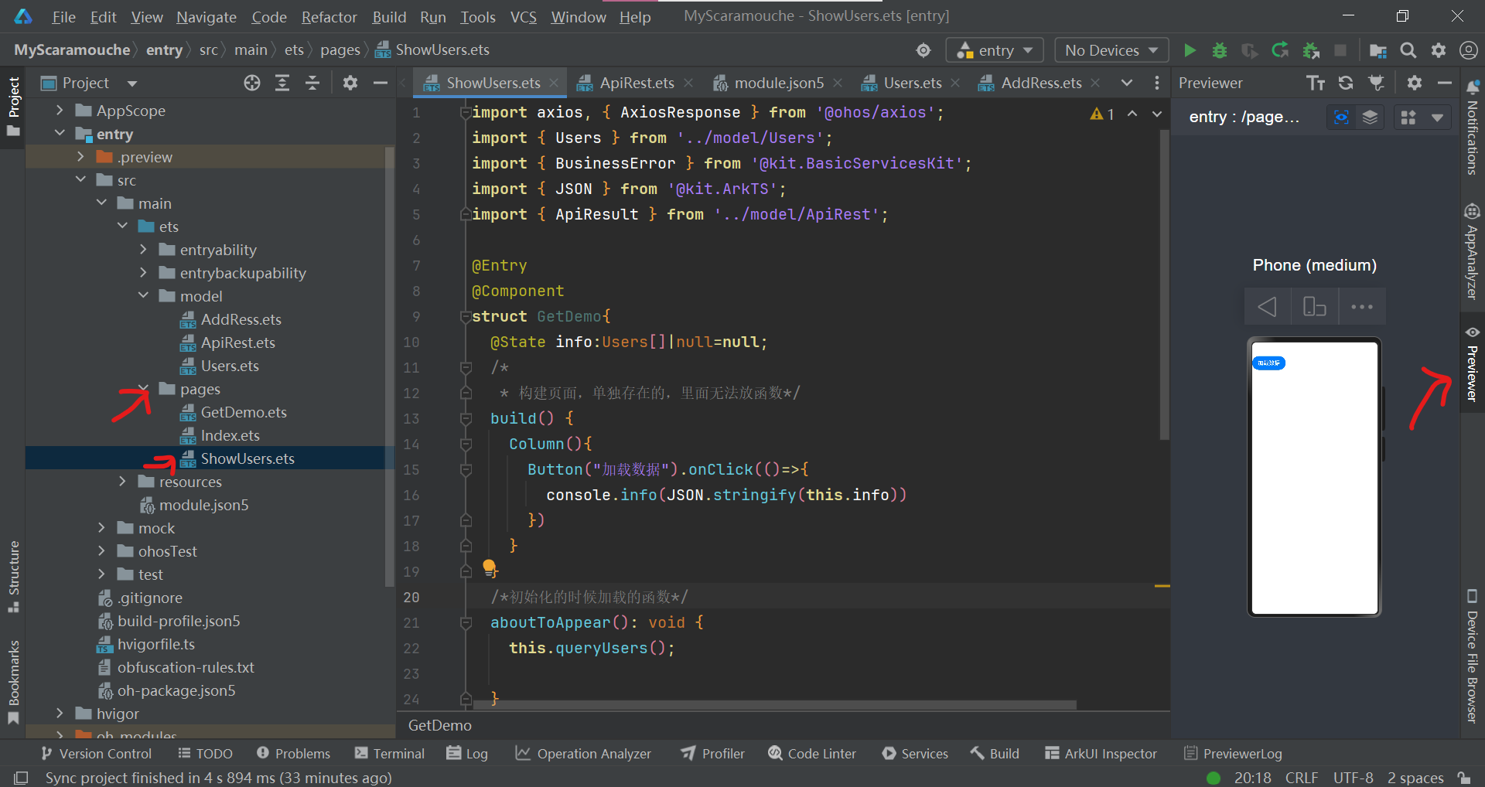Open the Build menu
Screen dimensions: 1485x787
(x=389, y=16)
